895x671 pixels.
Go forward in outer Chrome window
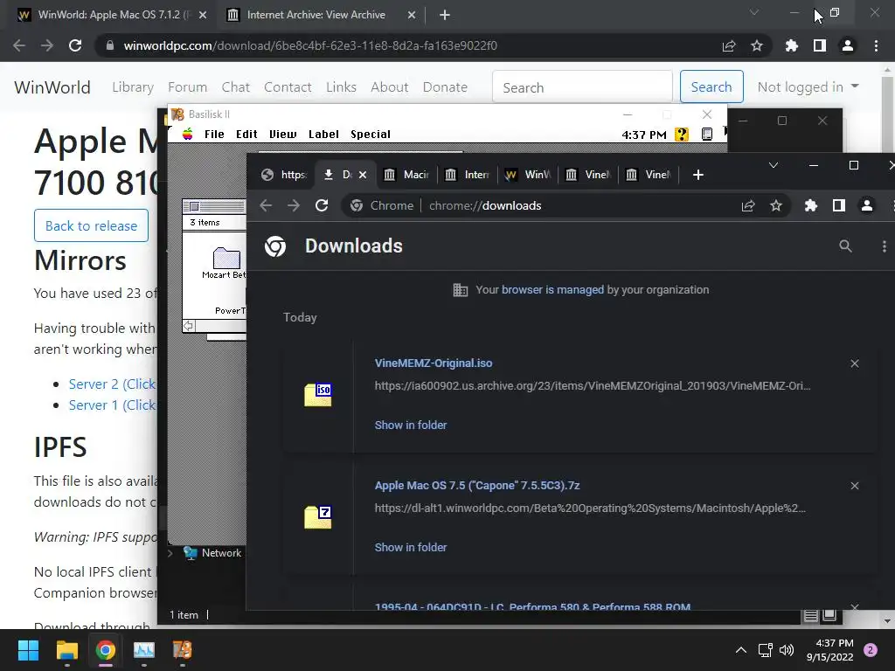pyautogui.click(x=47, y=45)
